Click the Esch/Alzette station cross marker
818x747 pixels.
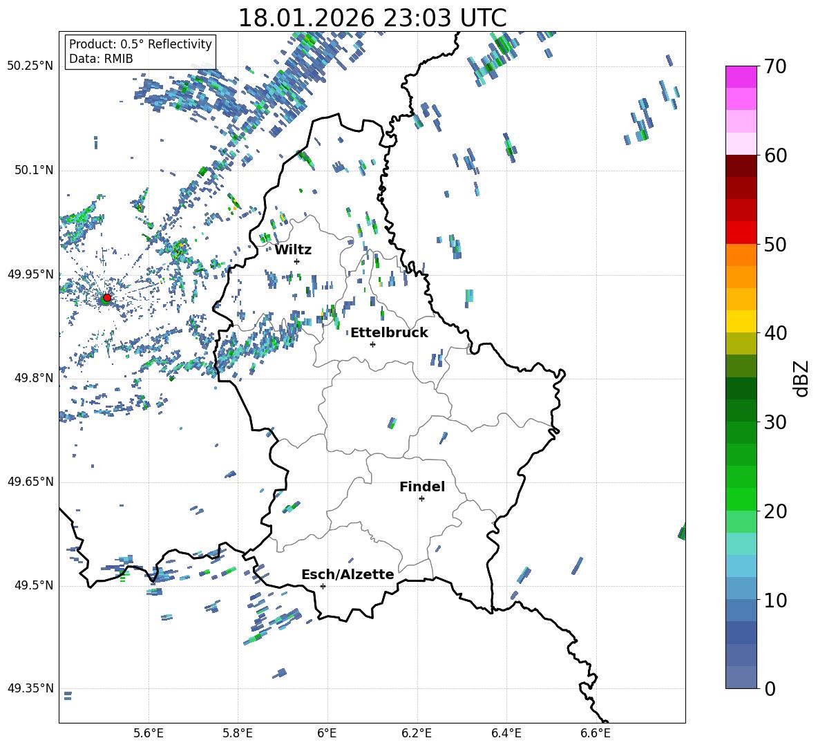click(323, 586)
